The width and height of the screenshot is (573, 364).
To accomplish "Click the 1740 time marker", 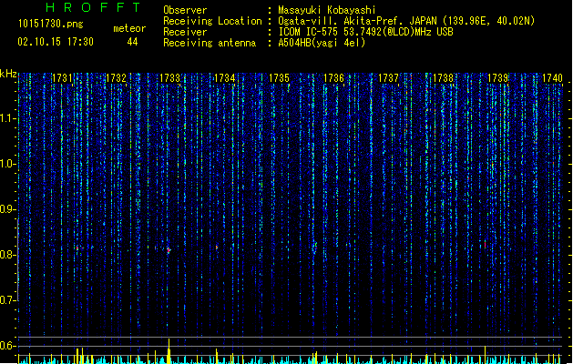I will tap(552, 78).
